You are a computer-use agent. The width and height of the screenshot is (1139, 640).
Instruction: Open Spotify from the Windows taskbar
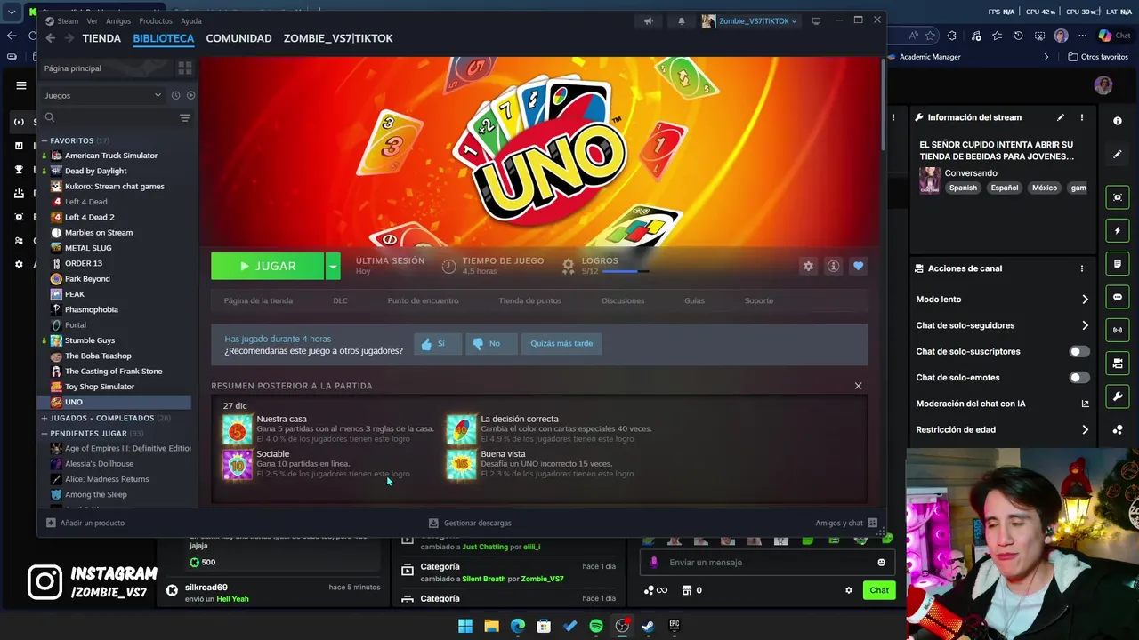point(596,626)
